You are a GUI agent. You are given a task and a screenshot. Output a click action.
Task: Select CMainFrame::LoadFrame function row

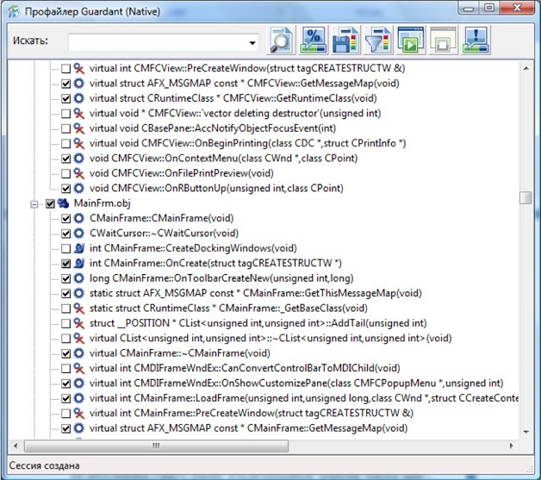(293, 399)
